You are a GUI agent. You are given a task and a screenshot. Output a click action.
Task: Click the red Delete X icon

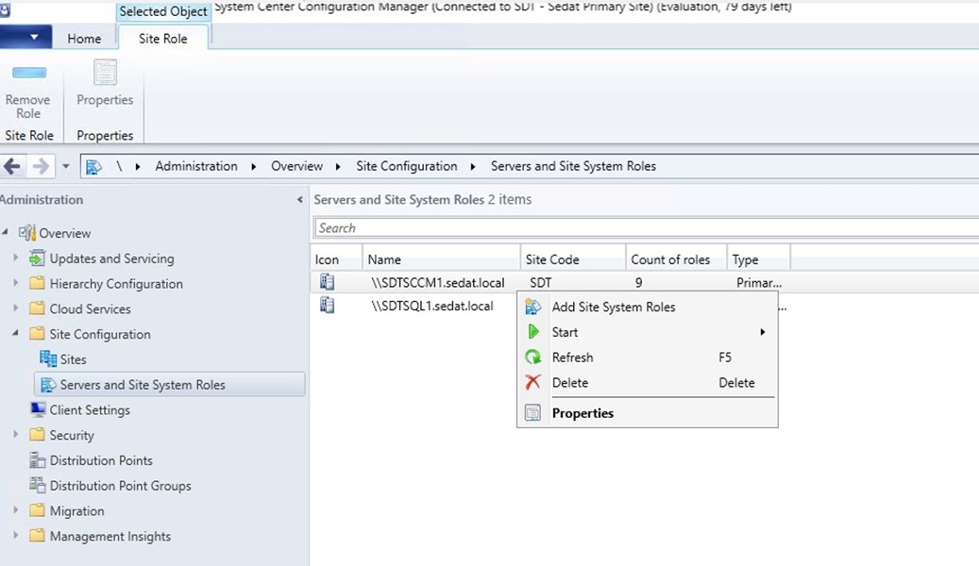(532, 382)
